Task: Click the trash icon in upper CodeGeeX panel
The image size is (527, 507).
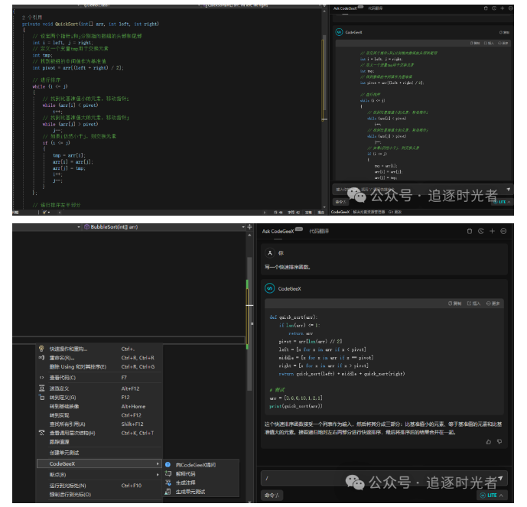Action: (x=486, y=8)
